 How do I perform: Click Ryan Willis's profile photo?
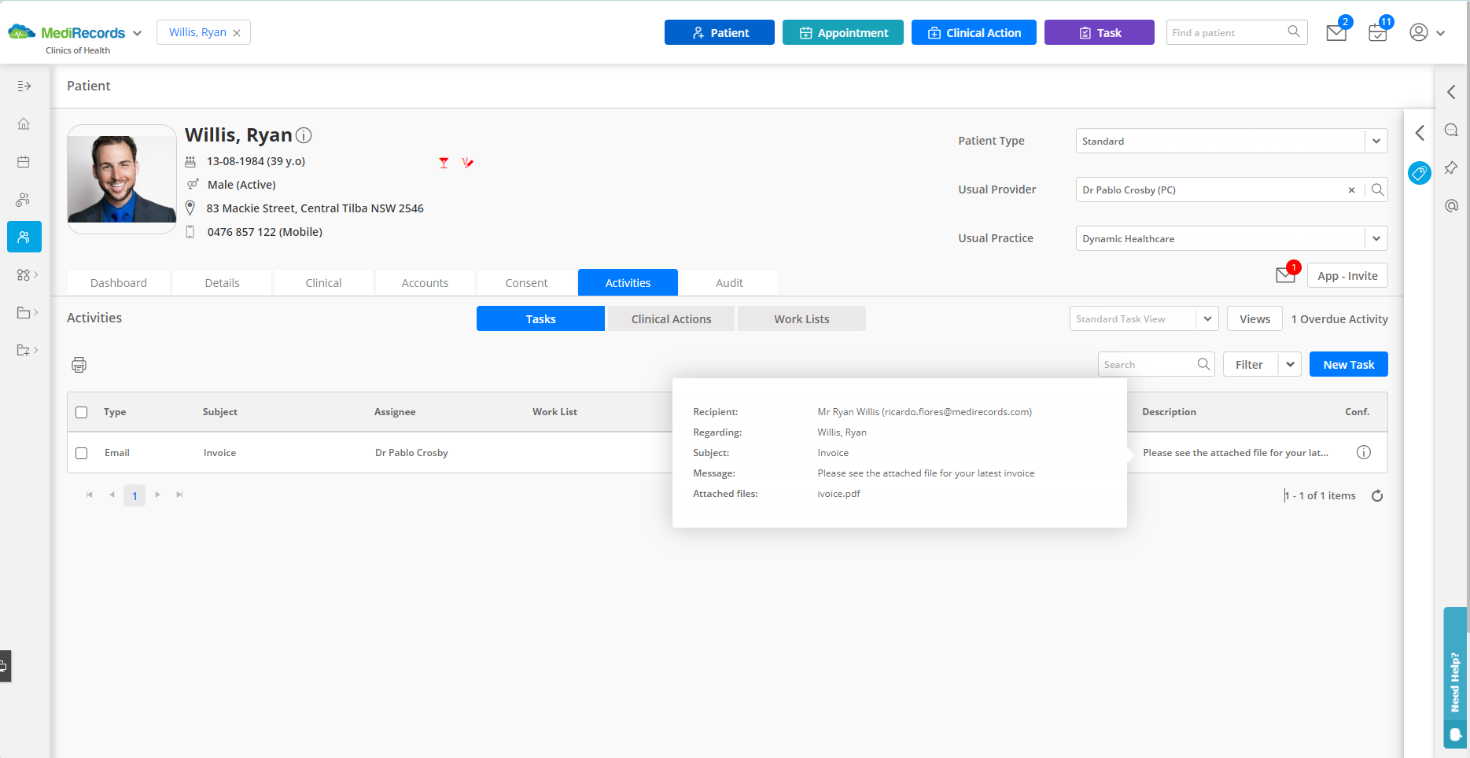[x=122, y=178]
